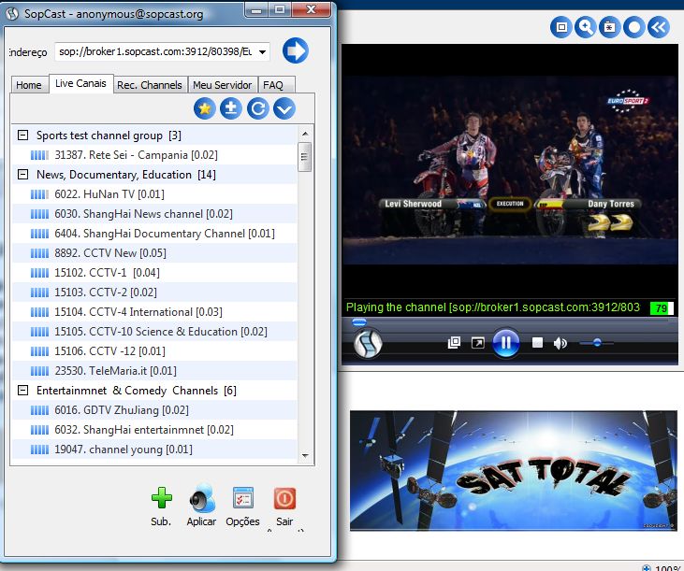Click the blue go arrow next to address
Image resolution: width=684 pixels, height=571 pixels.
point(296,51)
